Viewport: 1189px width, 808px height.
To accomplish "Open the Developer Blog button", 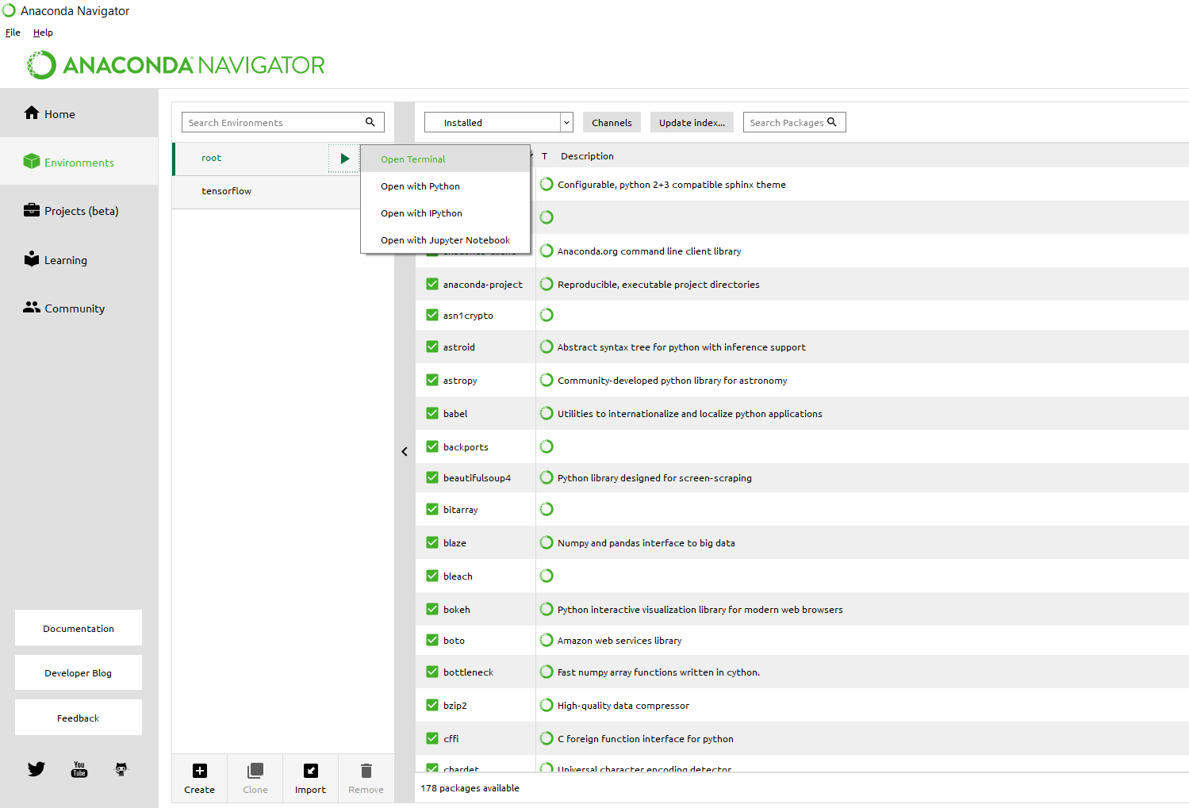I will (x=79, y=672).
